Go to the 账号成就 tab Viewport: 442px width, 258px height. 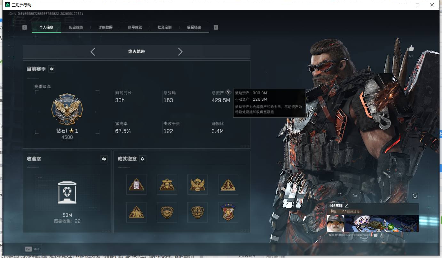[x=135, y=27]
